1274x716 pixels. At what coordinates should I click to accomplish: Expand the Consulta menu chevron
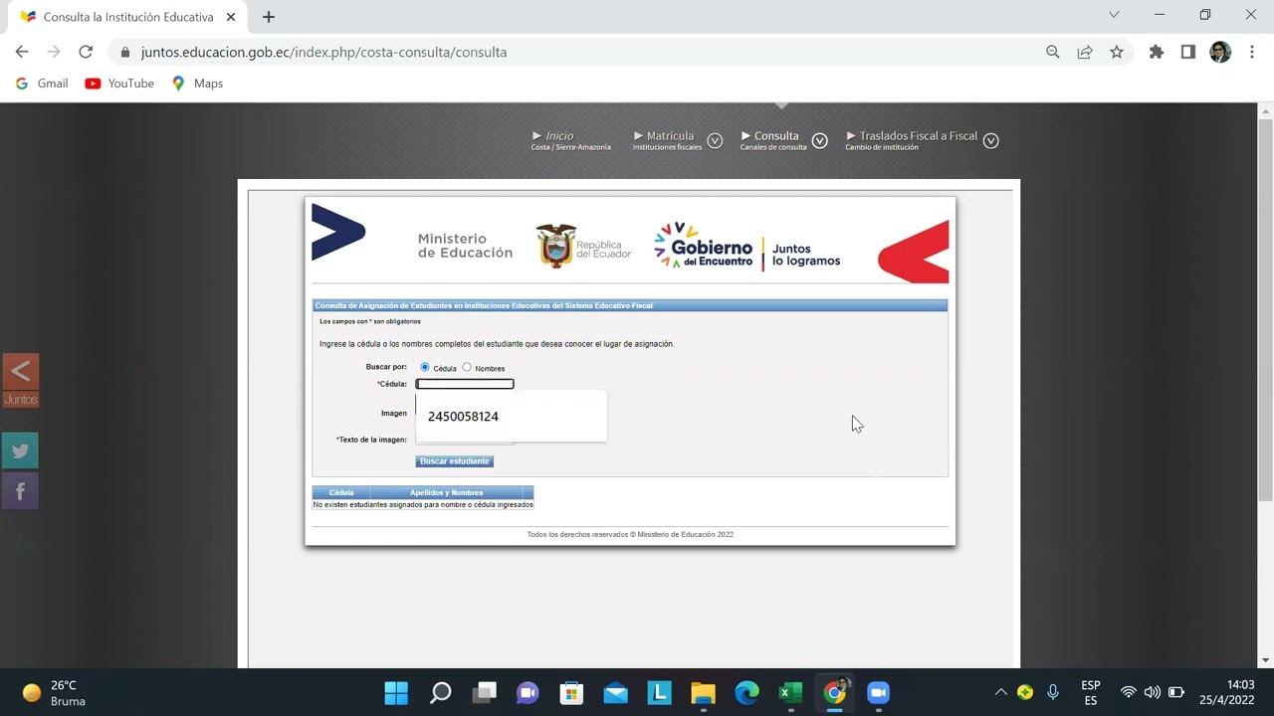coord(819,141)
